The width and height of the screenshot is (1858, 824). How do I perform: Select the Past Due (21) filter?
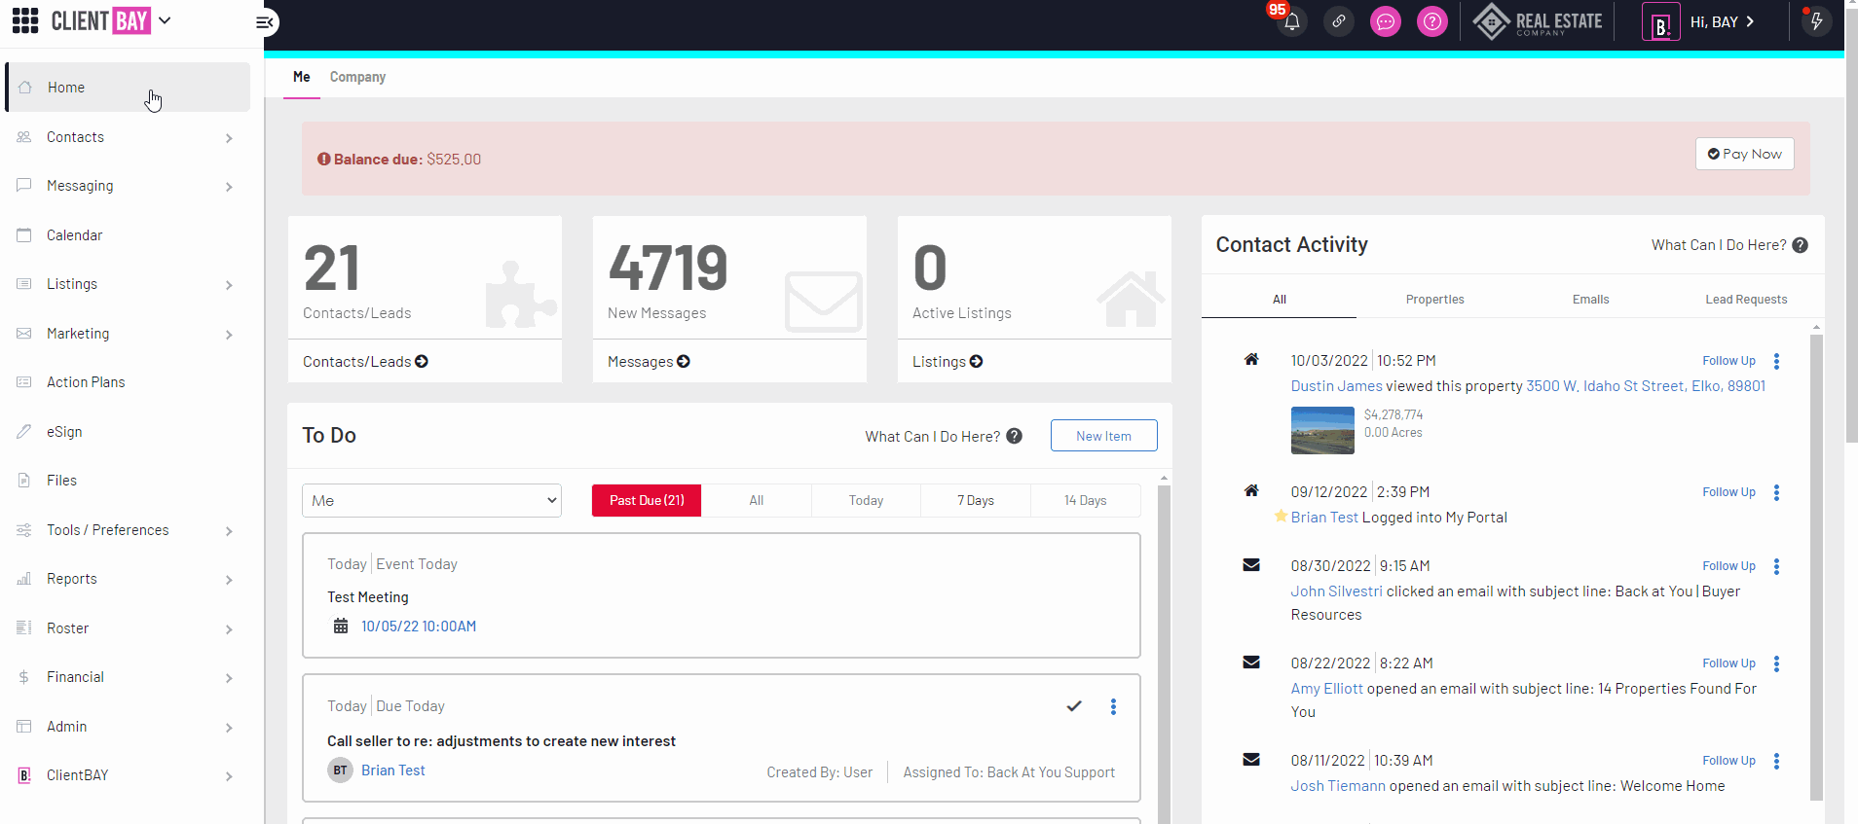click(x=647, y=500)
